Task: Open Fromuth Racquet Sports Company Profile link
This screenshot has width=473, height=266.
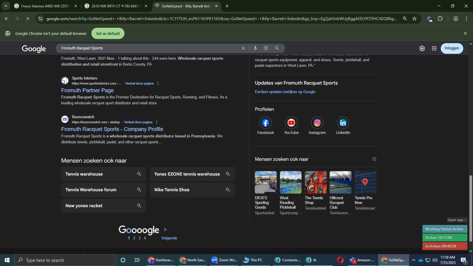Action: pyautogui.click(x=112, y=129)
